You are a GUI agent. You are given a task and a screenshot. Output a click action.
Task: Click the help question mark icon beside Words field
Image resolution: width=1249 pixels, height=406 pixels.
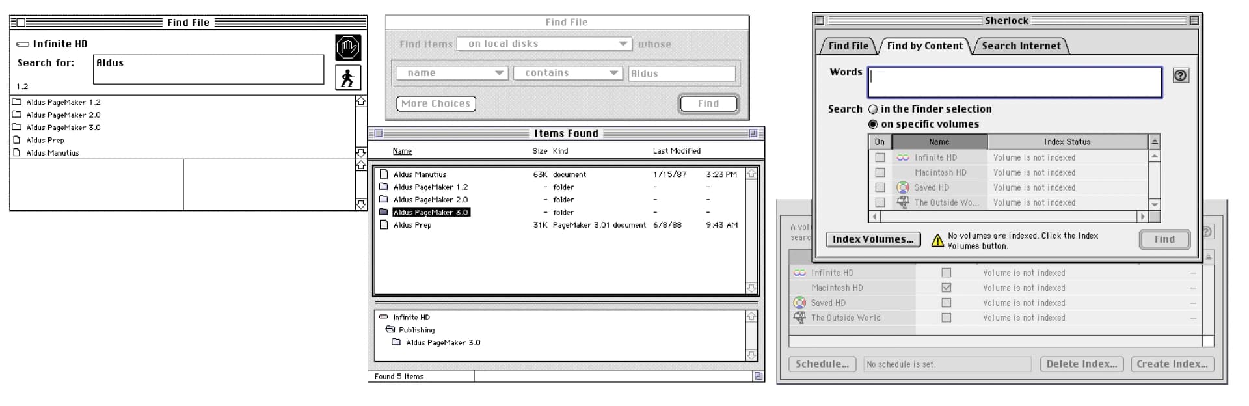[x=1181, y=75]
